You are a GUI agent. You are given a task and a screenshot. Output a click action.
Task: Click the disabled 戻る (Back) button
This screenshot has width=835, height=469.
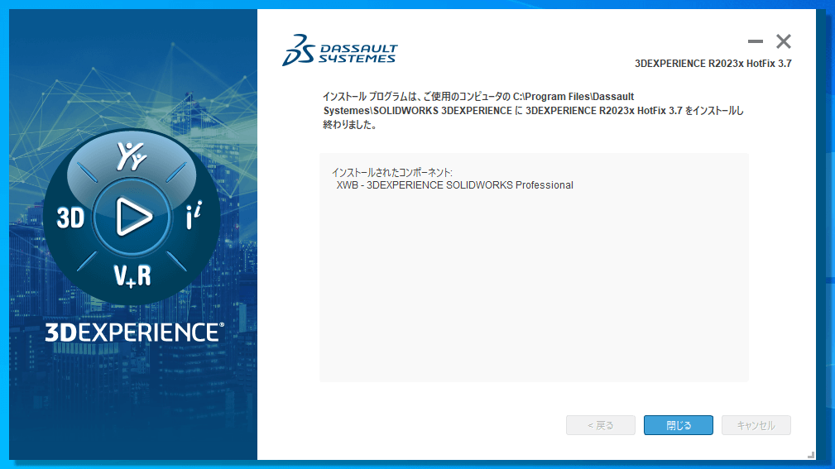[600, 425]
